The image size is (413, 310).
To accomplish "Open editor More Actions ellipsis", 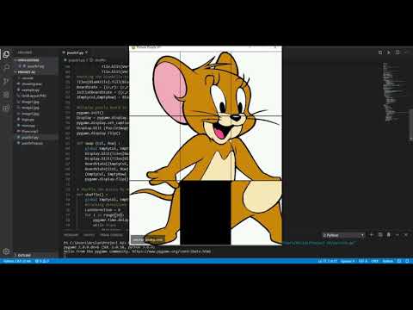I will tap(406, 53).
